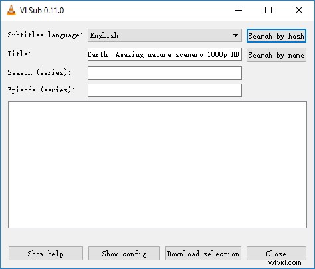The image size is (315, 269).
Task: Click into the Season (series) field
Action: pyautogui.click(x=165, y=73)
